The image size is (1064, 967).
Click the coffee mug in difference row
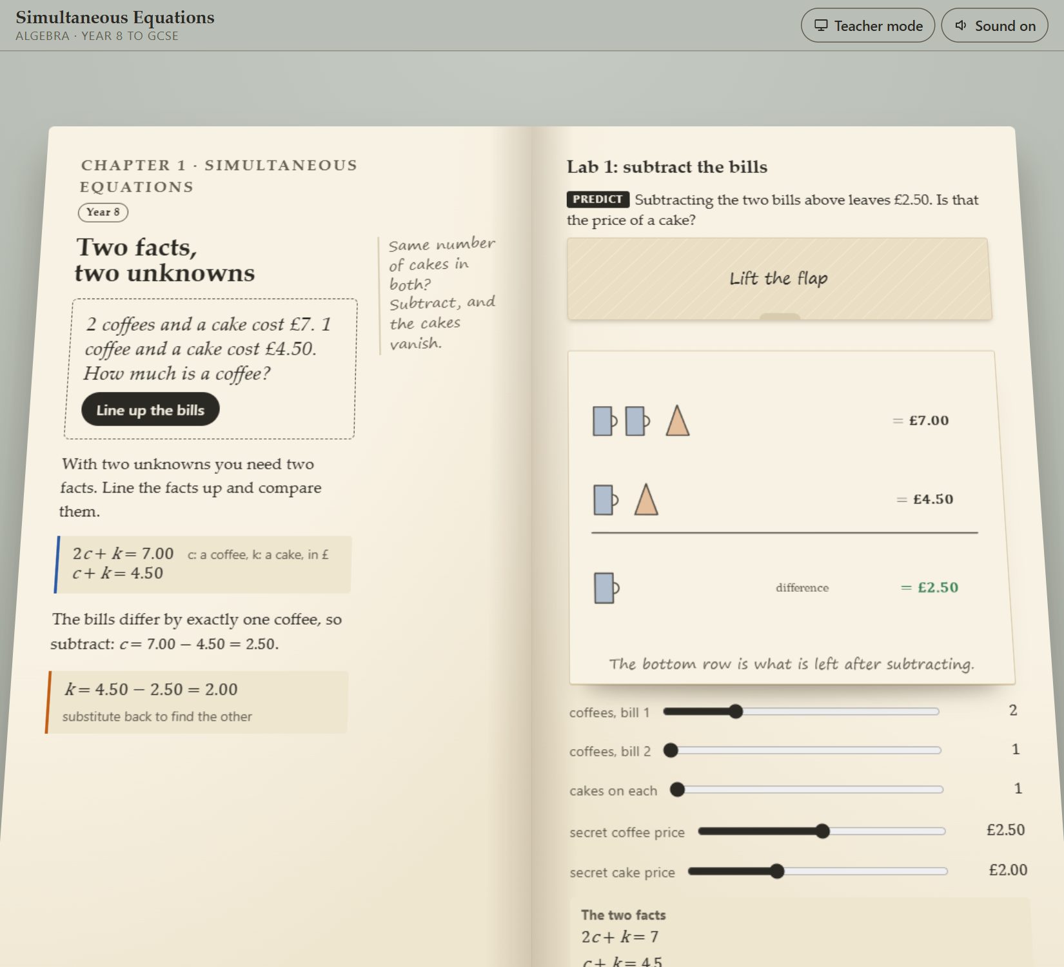[x=607, y=588]
